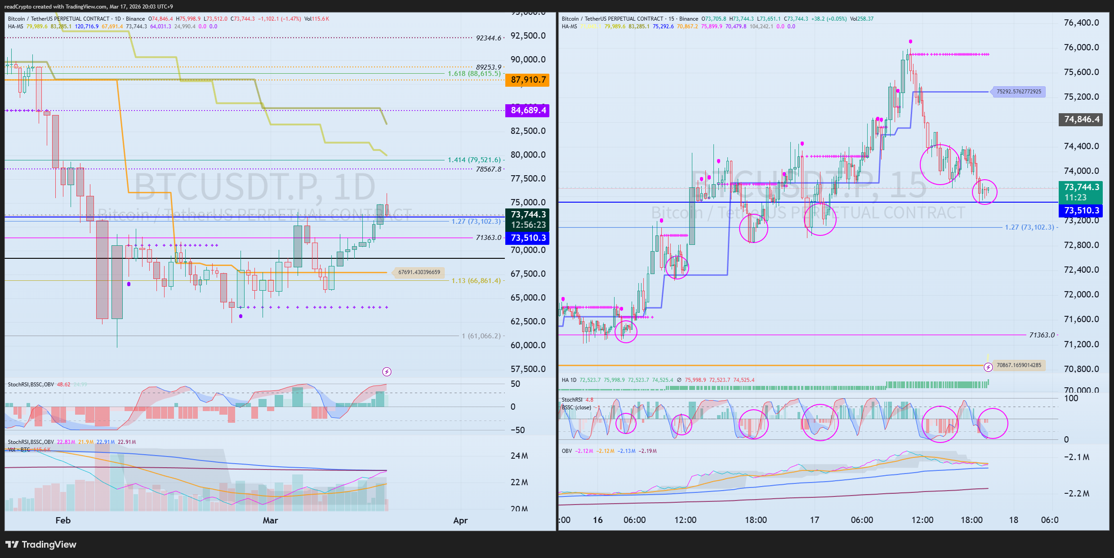Select the 71363.0 line label on the 1D chart

(x=489, y=238)
